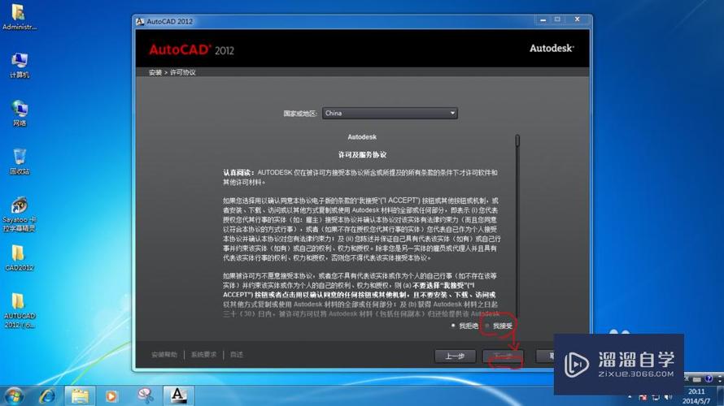Click the AutoCAD 2012 title bar icon
724x406 pixels.
[x=140, y=21]
